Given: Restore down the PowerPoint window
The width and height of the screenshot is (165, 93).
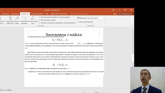Looking at the screenshot, I should point(125,10).
